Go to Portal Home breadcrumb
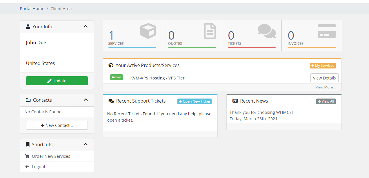The width and height of the screenshot is (369, 178). [32, 9]
